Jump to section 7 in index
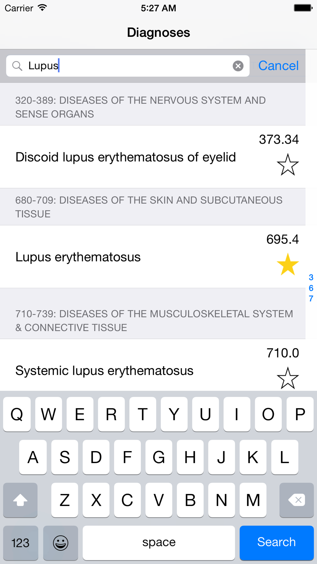 click(x=311, y=298)
